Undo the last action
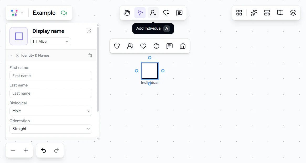The height and width of the screenshot is (163, 306). (44, 150)
